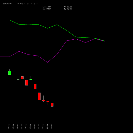Image resolution: width=133 pixels, height=133 pixels.
Task: Select the 19 Aug date axis label
Action: pos(34,127)
